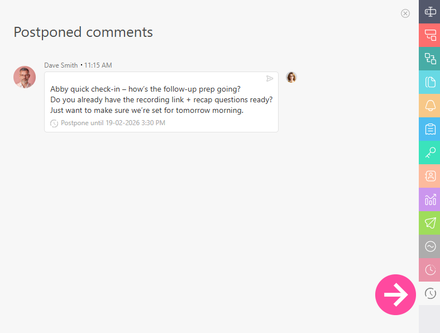Viewport: 440px width, 333px height.
Task: Close the Postponed comments panel
Action: pyautogui.click(x=405, y=13)
